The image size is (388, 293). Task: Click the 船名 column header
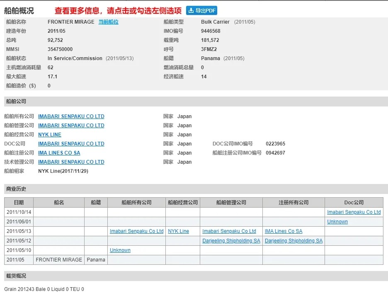tap(59, 202)
